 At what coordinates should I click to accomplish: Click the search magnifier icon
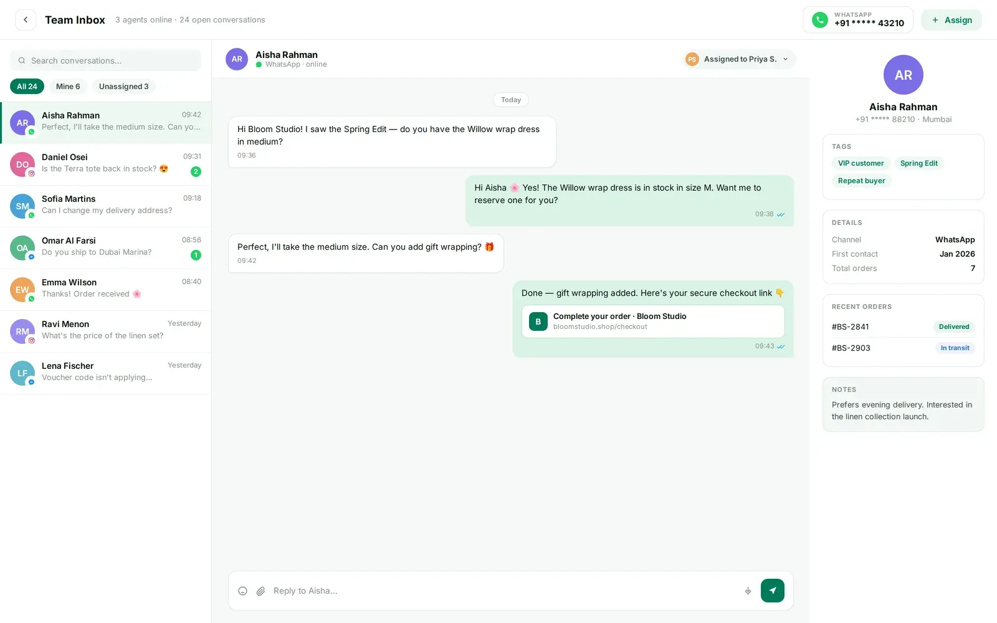(22, 60)
